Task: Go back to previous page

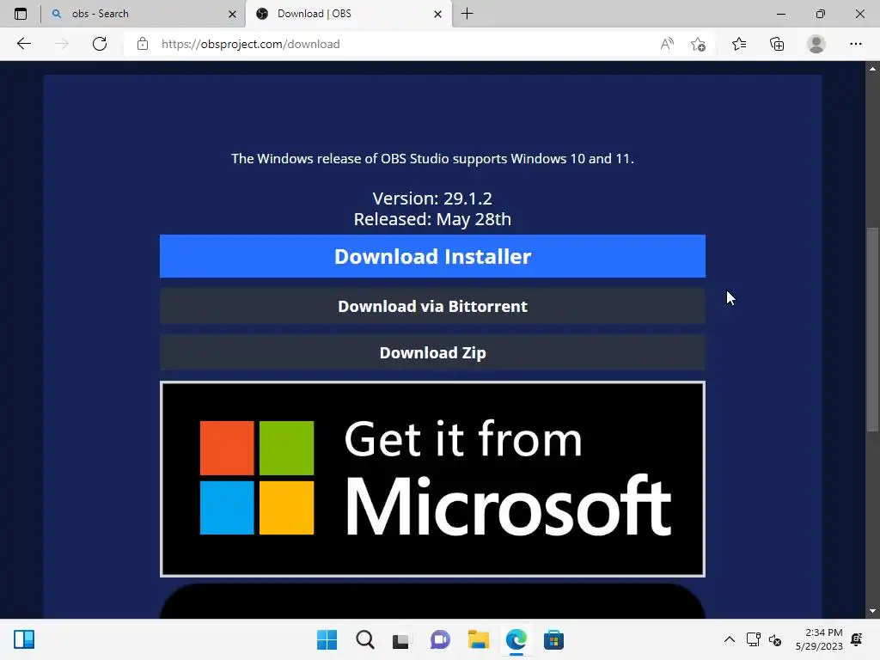Action: (23, 44)
